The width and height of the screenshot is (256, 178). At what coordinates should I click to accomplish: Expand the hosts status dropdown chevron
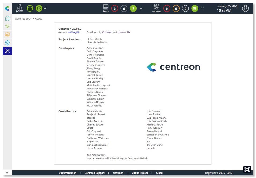(x=141, y=8)
